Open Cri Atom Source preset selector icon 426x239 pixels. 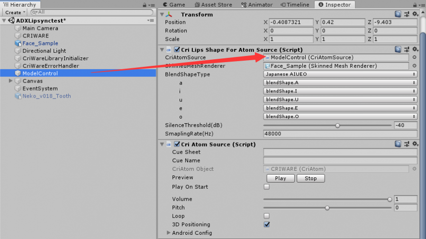click(407, 144)
